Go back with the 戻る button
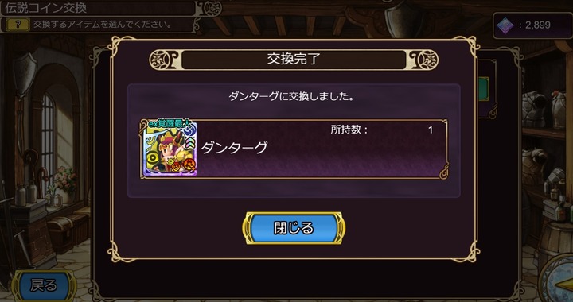The height and width of the screenshot is (302, 573). click(44, 285)
